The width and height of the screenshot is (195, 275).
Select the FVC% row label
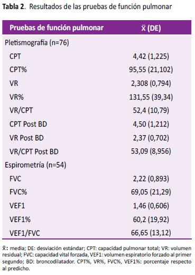pos(18,192)
